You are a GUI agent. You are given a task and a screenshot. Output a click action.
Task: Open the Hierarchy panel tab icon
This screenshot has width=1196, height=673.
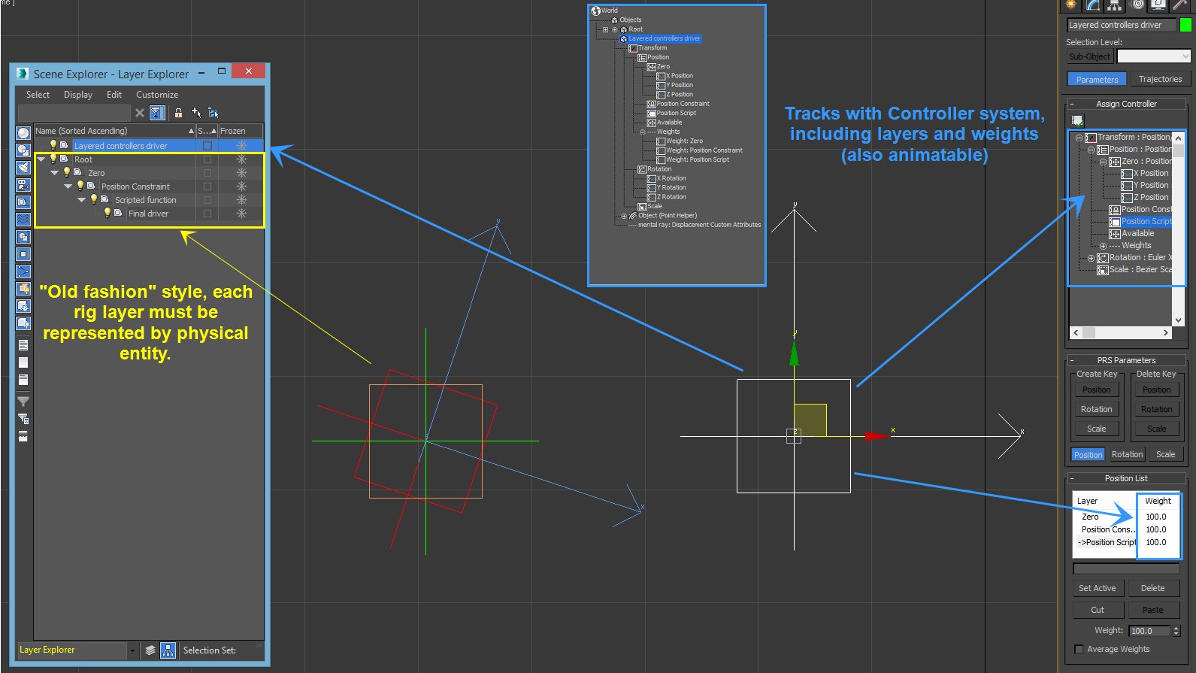(x=1114, y=5)
